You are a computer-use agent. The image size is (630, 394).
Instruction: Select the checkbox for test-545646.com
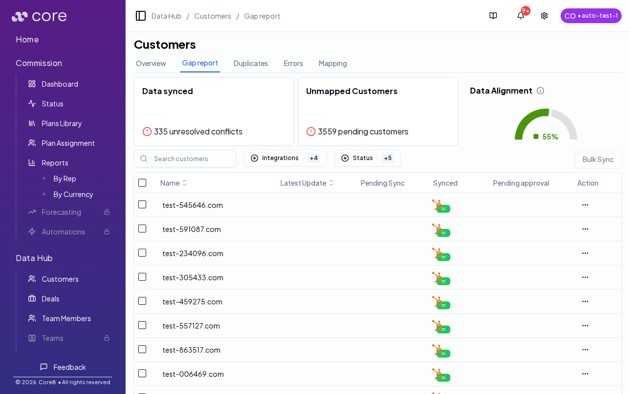pyautogui.click(x=142, y=204)
